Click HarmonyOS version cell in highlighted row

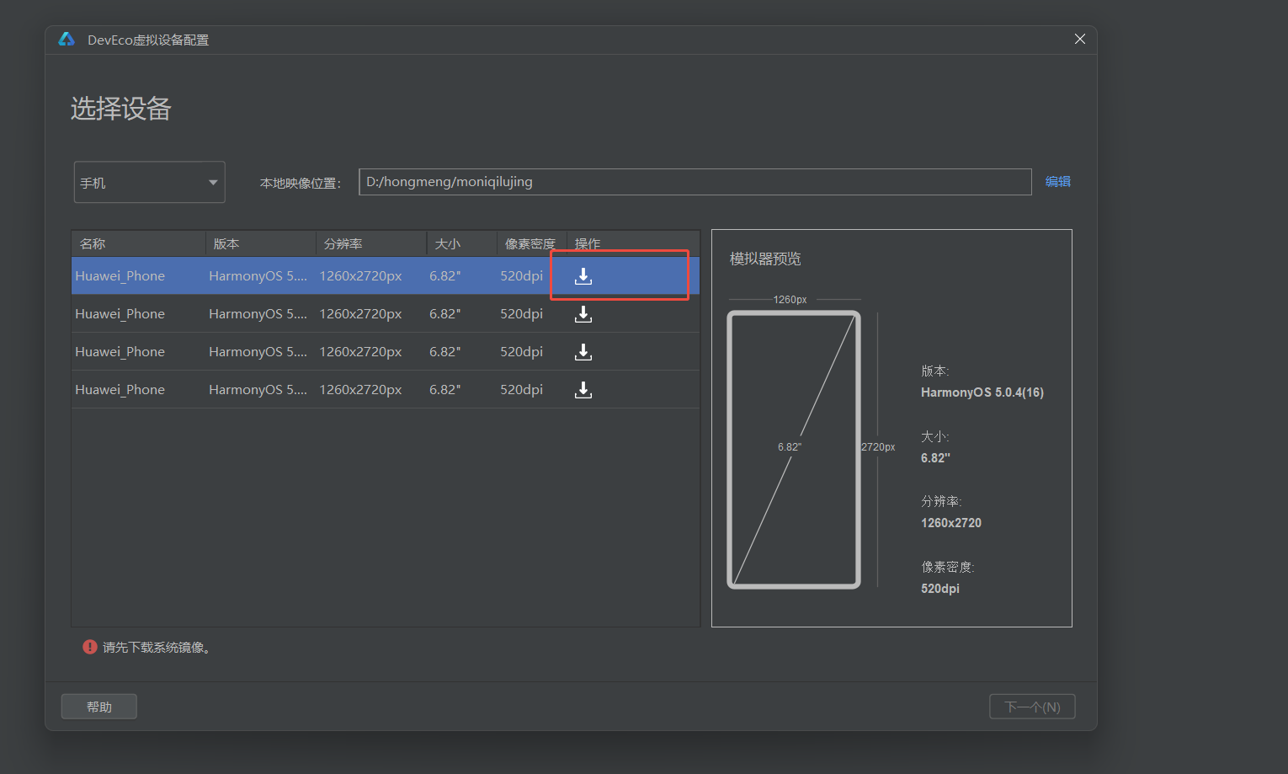(258, 276)
